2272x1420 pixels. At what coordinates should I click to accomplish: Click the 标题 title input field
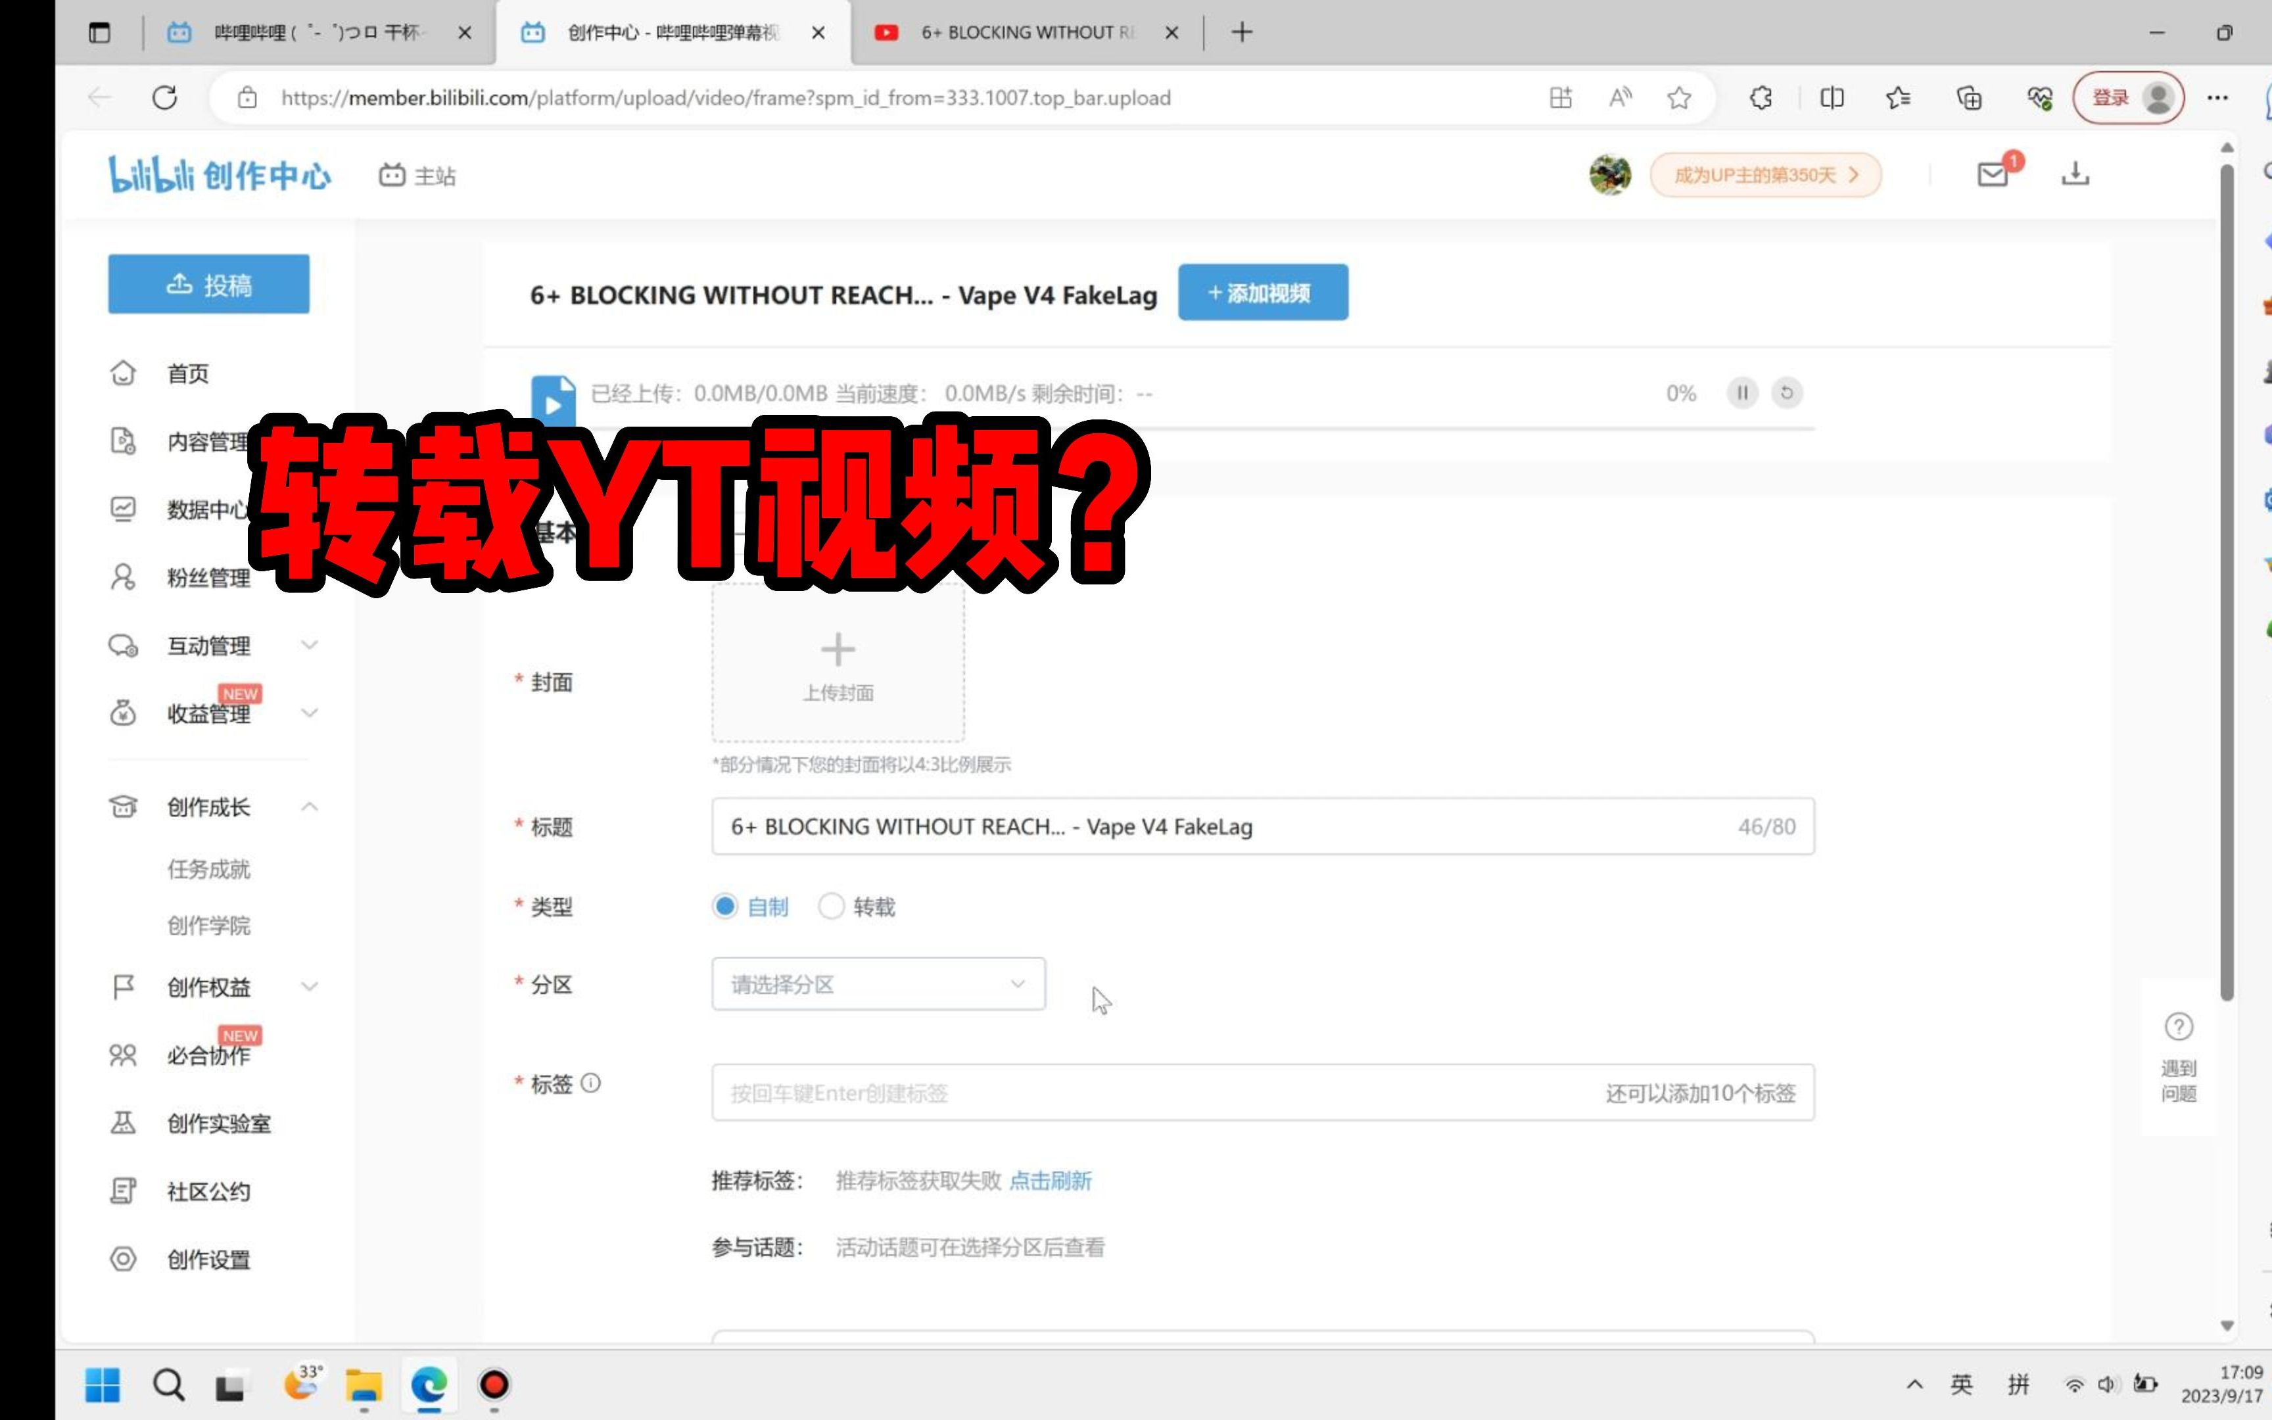1263,826
